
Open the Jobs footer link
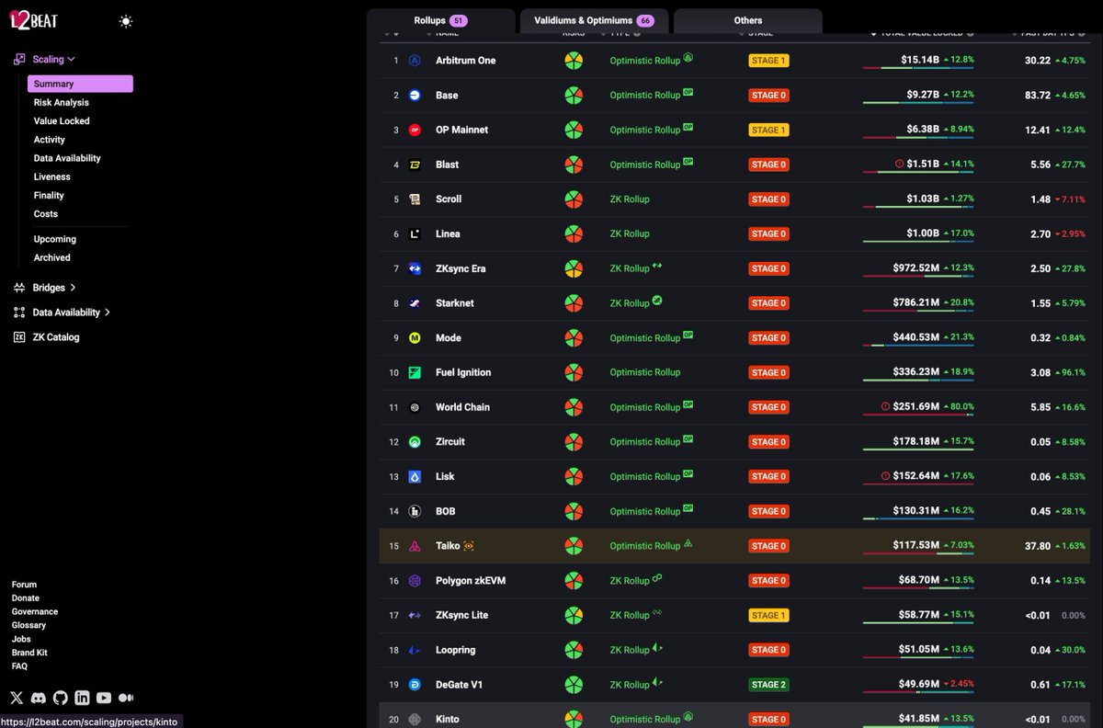tap(21, 639)
